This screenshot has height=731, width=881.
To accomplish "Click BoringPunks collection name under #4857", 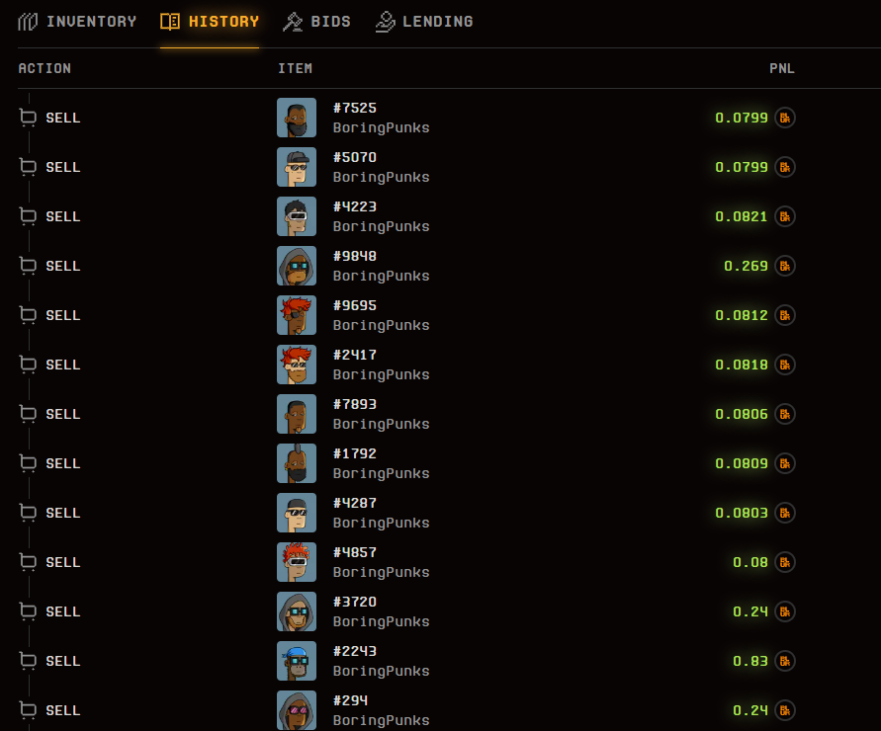I will tap(381, 573).
